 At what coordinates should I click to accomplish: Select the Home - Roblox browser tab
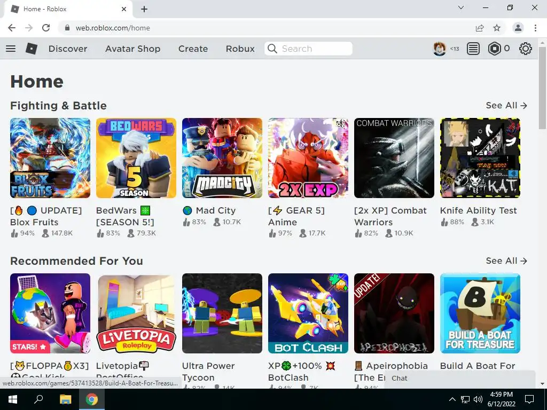[x=68, y=9]
